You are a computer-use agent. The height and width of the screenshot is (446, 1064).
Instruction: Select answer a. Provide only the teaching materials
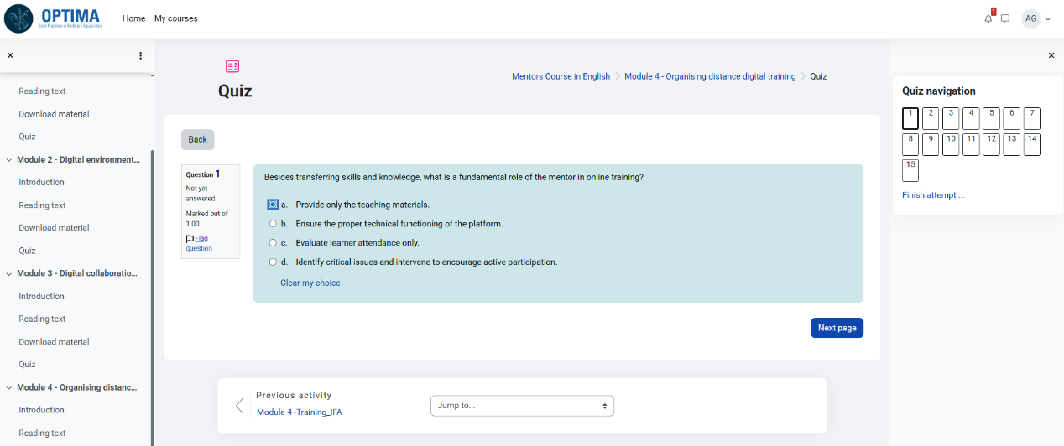[273, 205]
